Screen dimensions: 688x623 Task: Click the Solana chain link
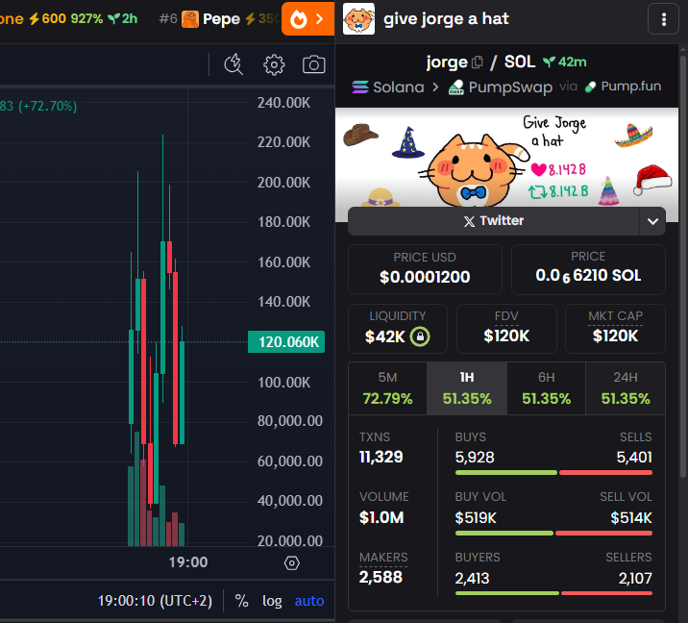(x=388, y=87)
